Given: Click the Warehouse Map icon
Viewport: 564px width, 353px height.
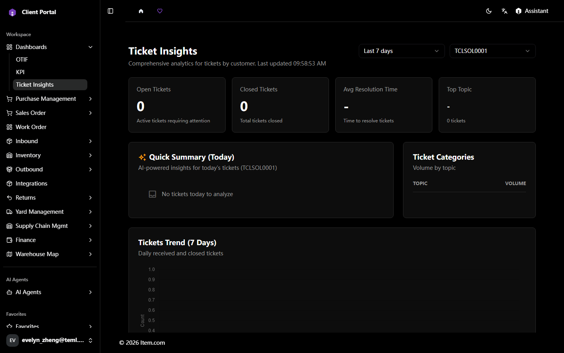Looking at the screenshot, I should pyautogui.click(x=9, y=254).
